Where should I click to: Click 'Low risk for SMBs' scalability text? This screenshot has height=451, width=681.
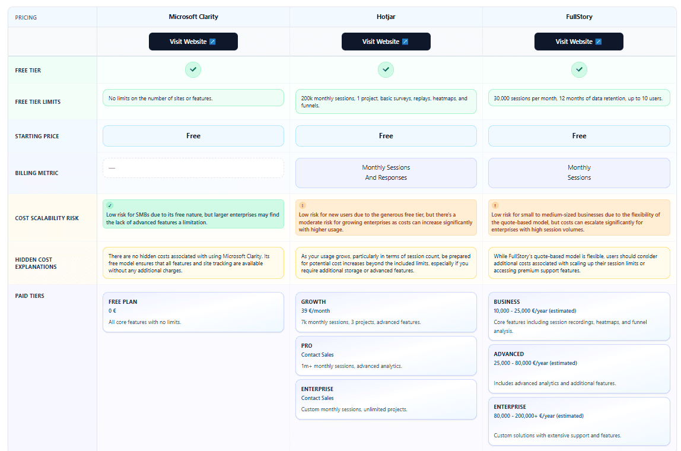193,218
